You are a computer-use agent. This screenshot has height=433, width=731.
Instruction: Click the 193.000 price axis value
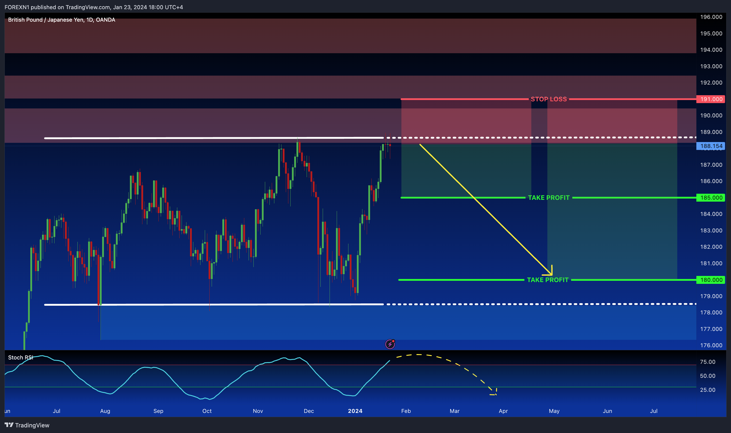point(711,66)
